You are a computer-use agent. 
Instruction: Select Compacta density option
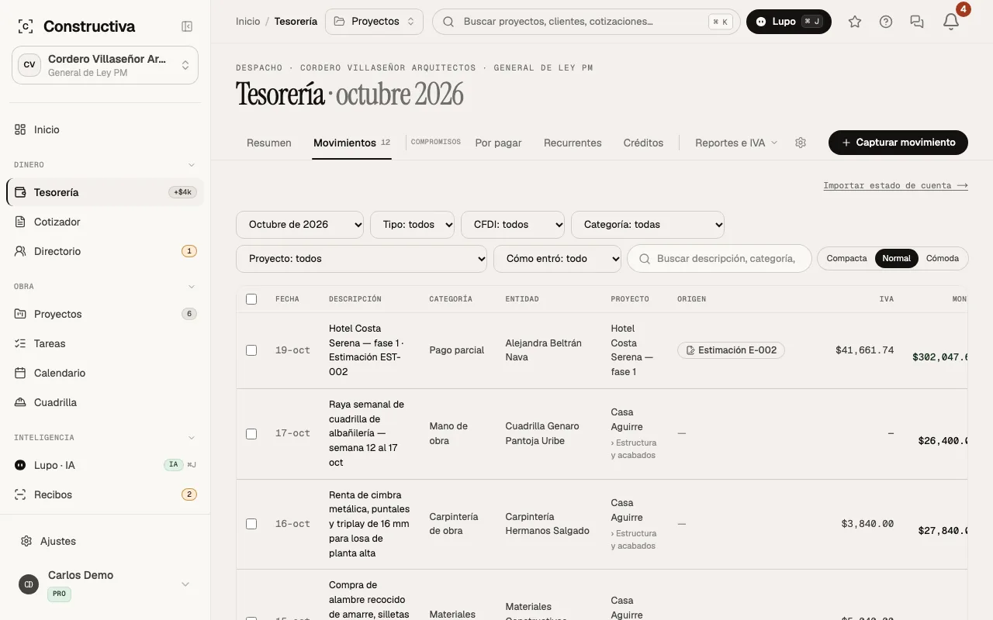tap(846, 259)
